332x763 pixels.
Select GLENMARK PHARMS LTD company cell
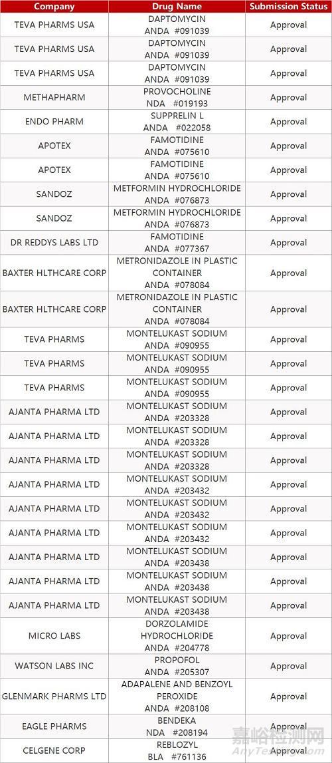click(x=54, y=696)
